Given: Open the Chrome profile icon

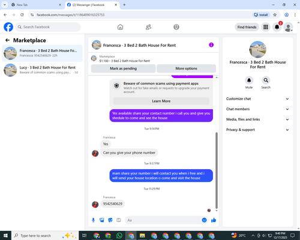Looking at the screenshot, I should coord(286,15).
